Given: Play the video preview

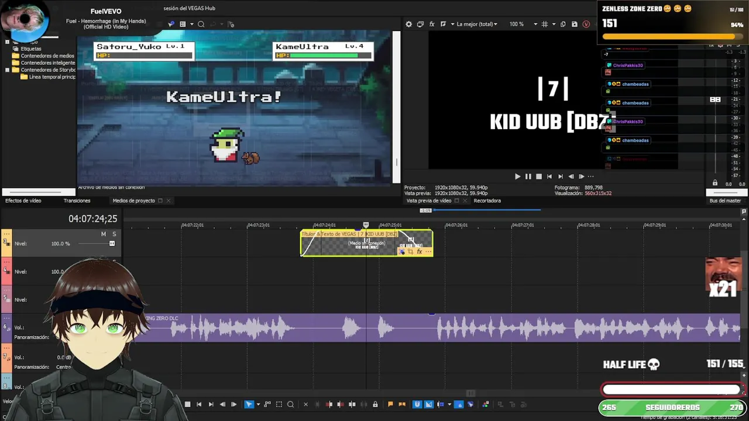Looking at the screenshot, I should point(517,176).
